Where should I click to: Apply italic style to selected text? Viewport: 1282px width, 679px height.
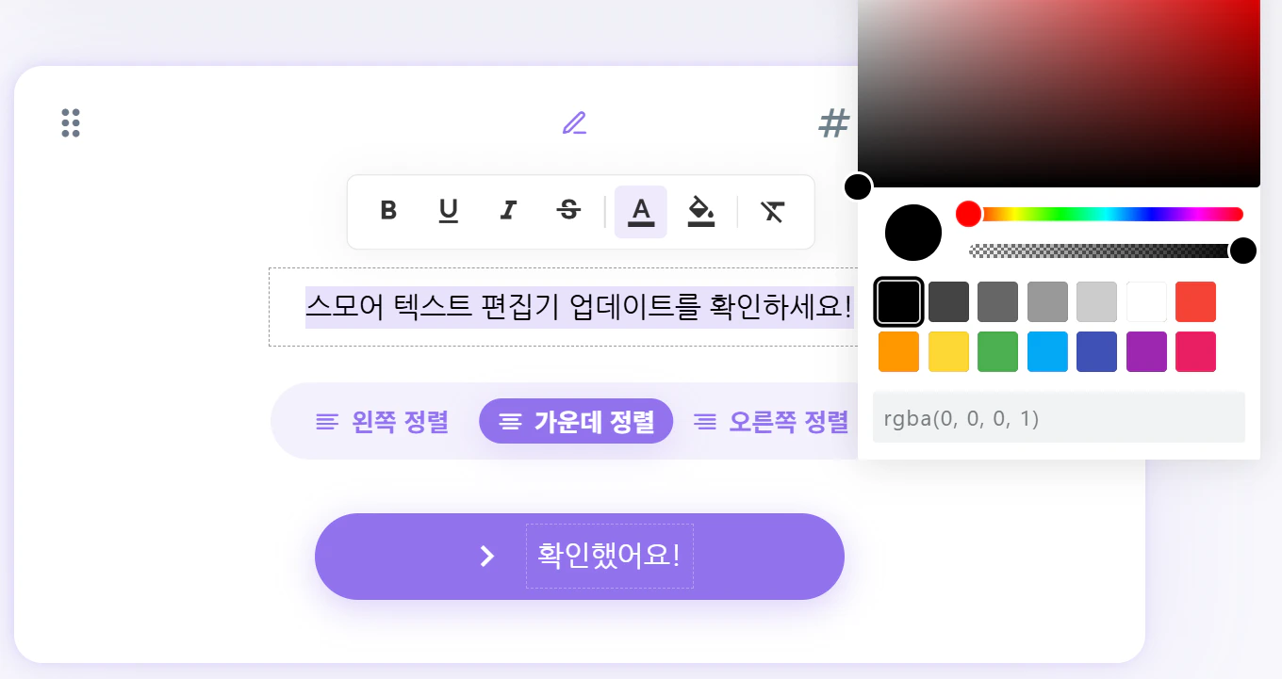pos(509,211)
